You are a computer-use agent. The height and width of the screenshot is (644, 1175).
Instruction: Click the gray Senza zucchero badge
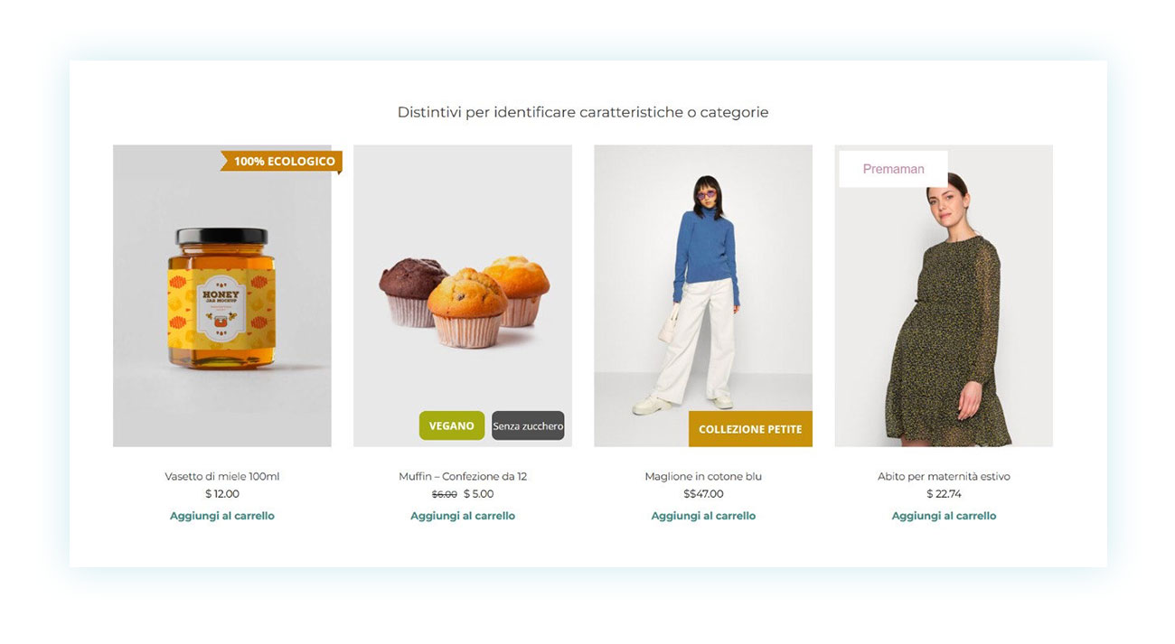point(528,425)
